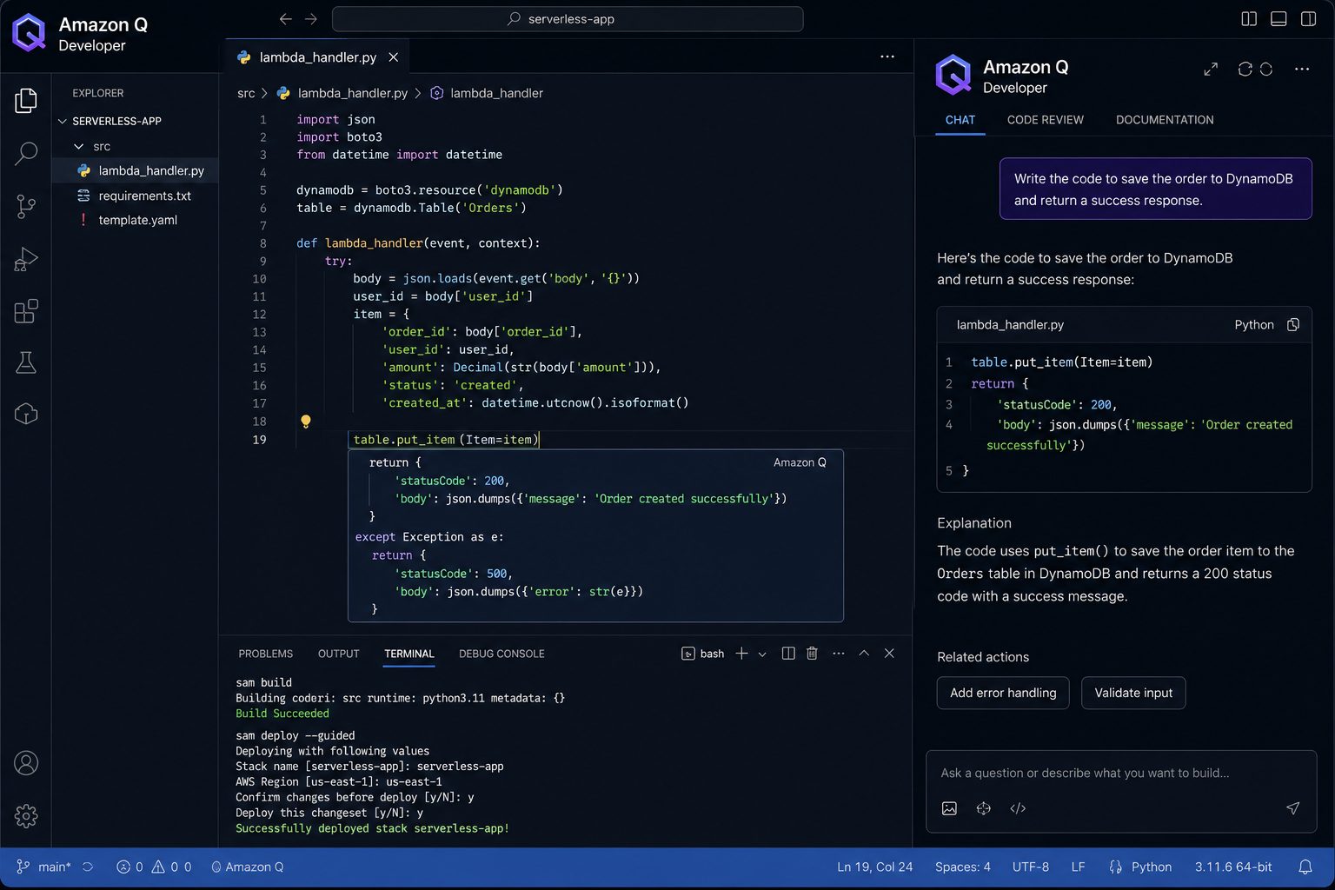Image resolution: width=1335 pixels, height=890 pixels.
Task: Select the TERMINAL panel tab
Action: (408, 654)
